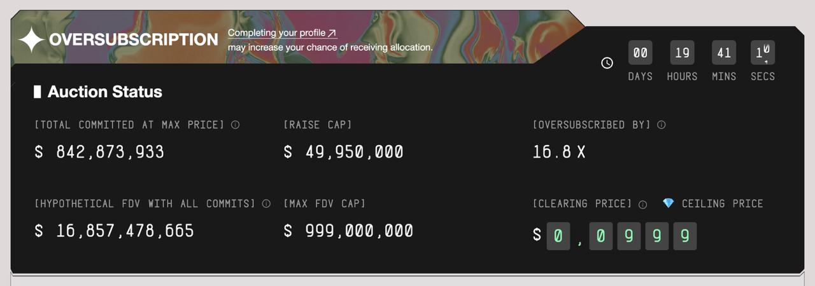This screenshot has height=286, width=815.
Task: Click the Ceiling Price label
Action: pyautogui.click(x=722, y=204)
